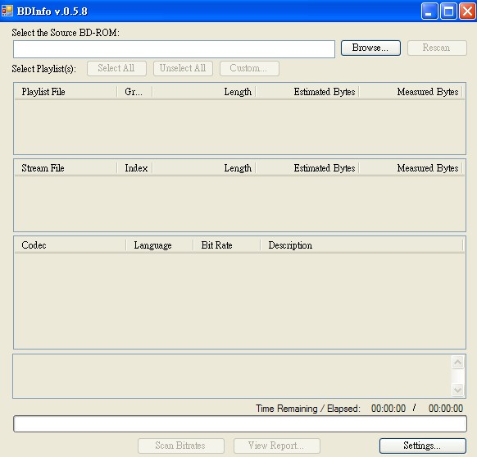Click the Browse... button

[x=370, y=48]
